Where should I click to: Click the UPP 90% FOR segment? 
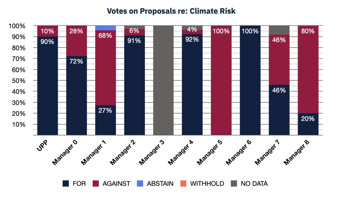coord(47,86)
